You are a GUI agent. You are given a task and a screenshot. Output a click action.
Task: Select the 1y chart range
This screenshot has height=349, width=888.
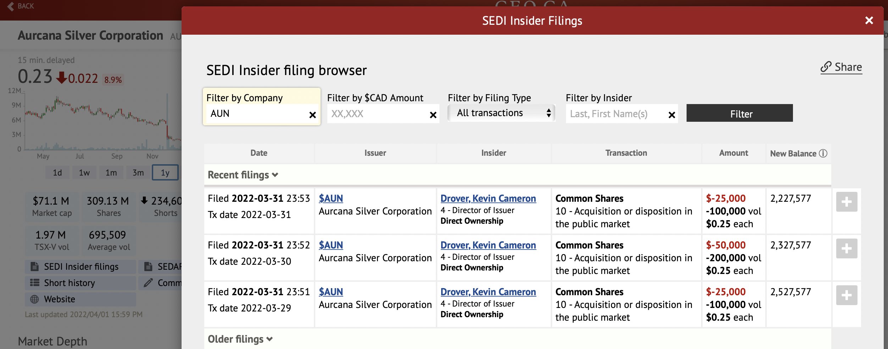pos(165,173)
